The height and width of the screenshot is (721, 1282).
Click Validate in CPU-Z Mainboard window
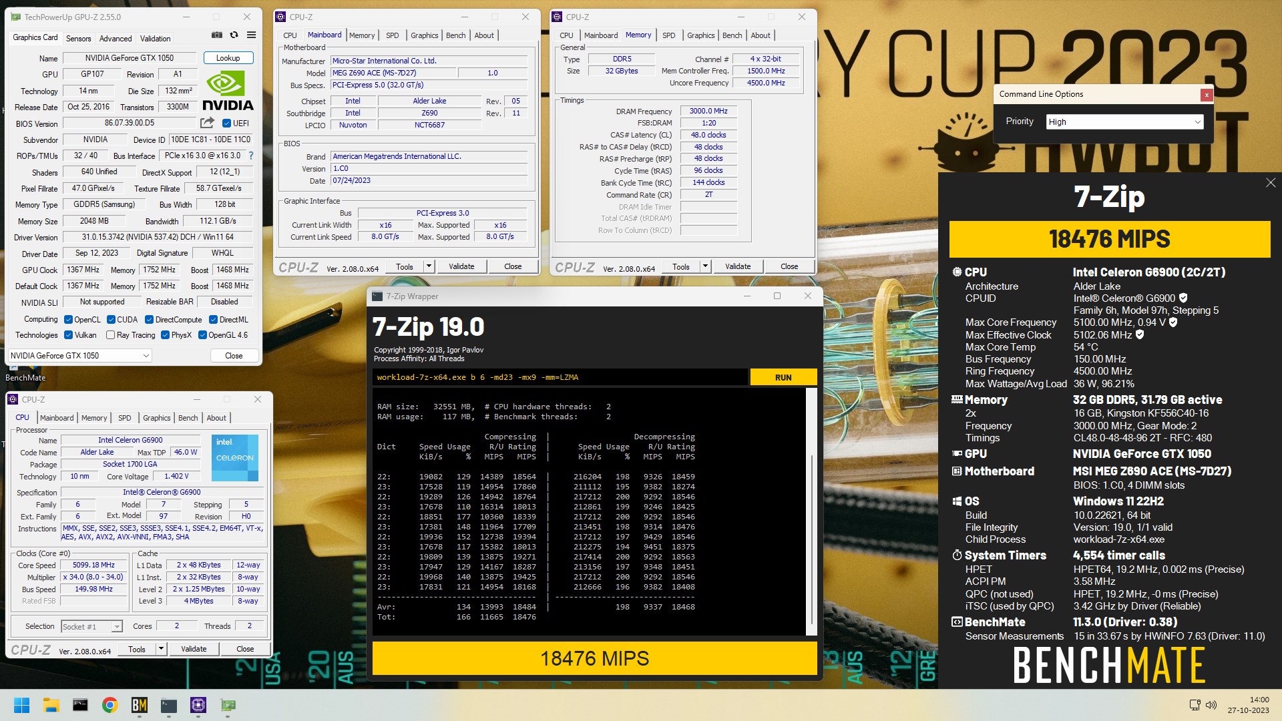click(x=461, y=266)
